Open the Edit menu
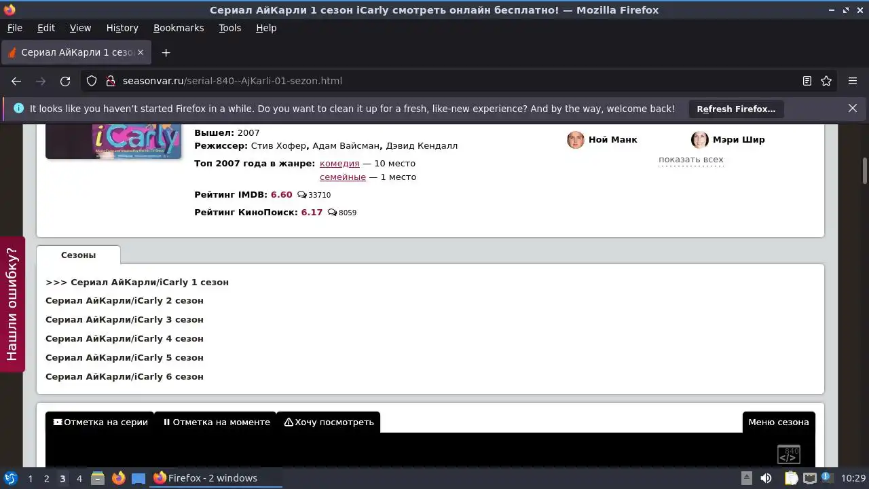The height and width of the screenshot is (489, 869). (46, 28)
